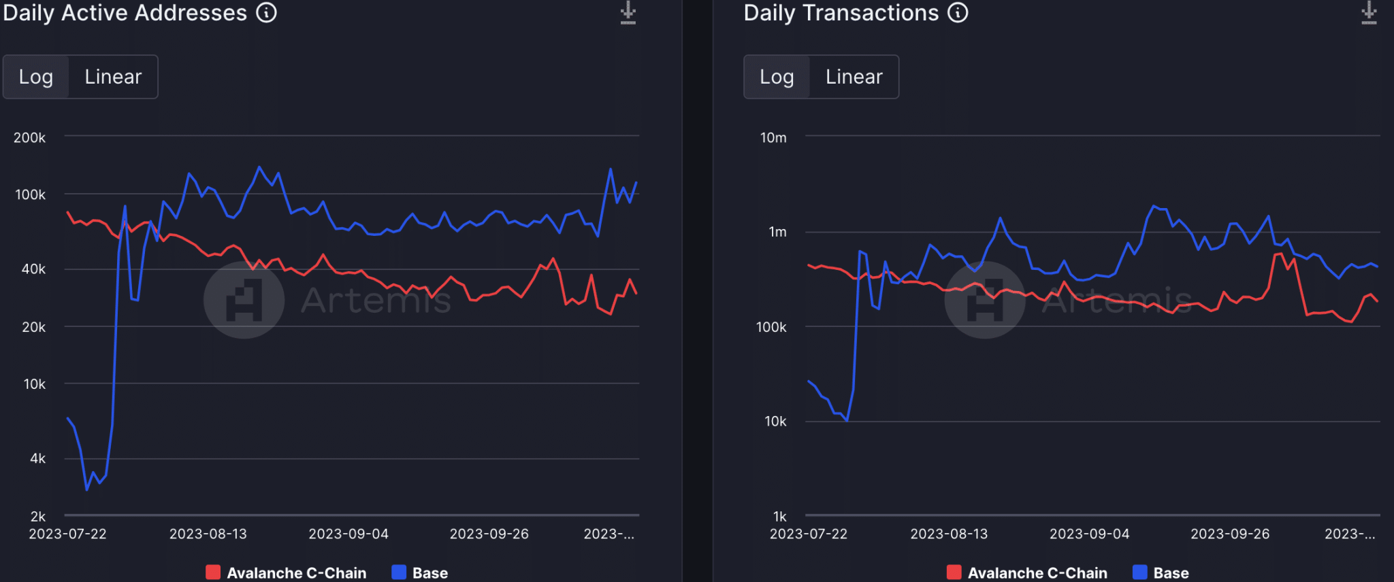Click red Avalanche swatch under transactions chart
This screenshot has width=1394, height=582.
pyautogui.click(x=954, y=572)
